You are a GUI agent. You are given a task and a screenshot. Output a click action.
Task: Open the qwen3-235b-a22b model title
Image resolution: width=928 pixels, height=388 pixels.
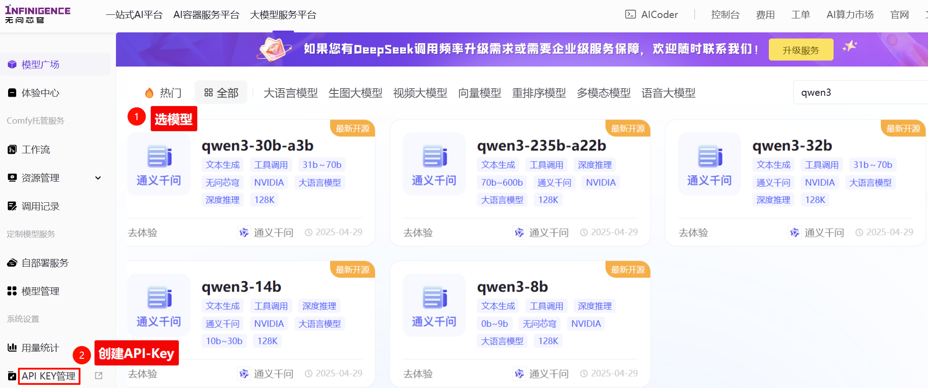(541, 146)
